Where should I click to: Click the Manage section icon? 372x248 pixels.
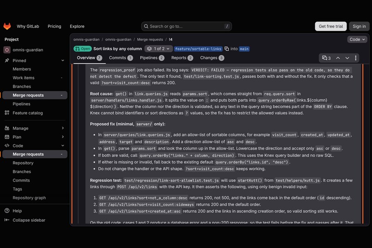[7, 128]
